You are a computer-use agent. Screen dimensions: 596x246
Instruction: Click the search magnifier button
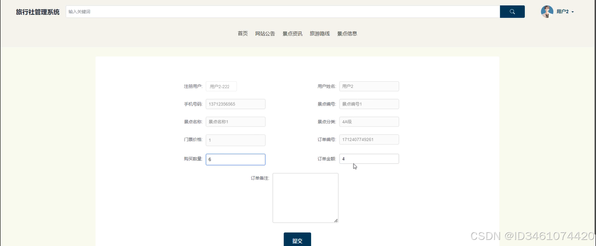[512, 12]
